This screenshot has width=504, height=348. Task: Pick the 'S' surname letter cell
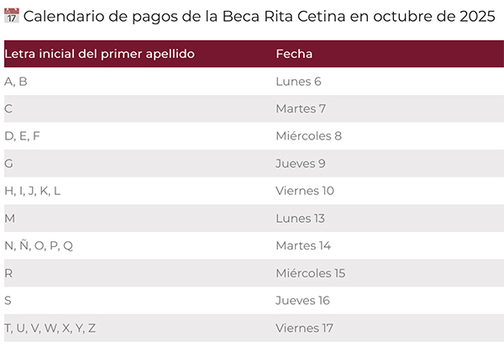pyautogui.click(x=8, y=300)
